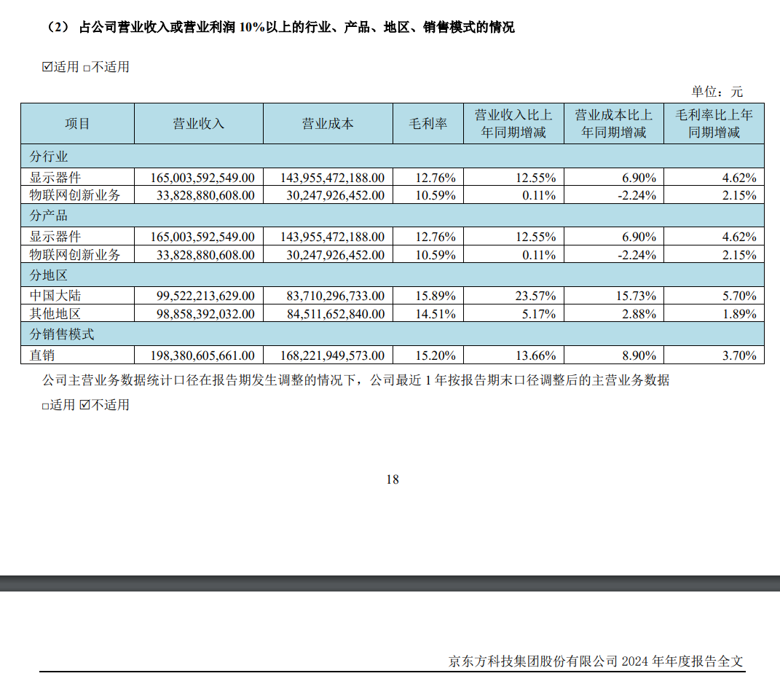This screenshot has width=780, height=676.
Task: Click the footer 京东方科技集团股份有限公司 2024 年年度报告全文
Action: pyautogui.click(x=596, y=661)
